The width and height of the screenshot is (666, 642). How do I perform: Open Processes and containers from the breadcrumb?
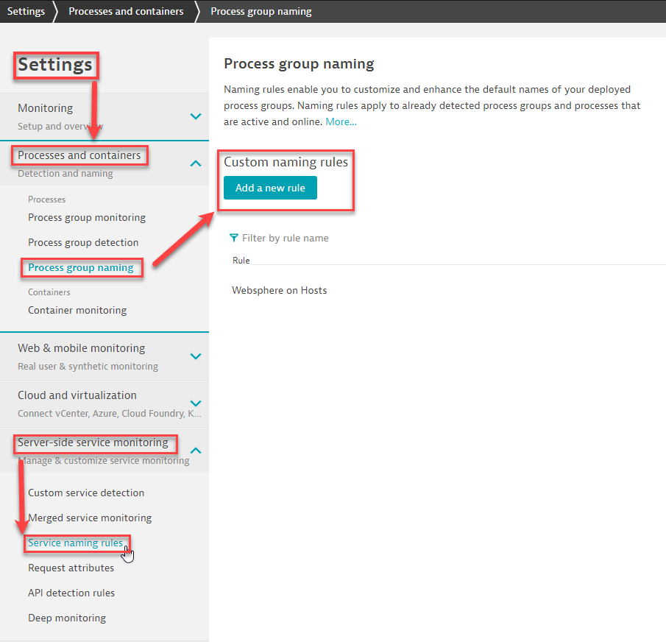(125, 11)
